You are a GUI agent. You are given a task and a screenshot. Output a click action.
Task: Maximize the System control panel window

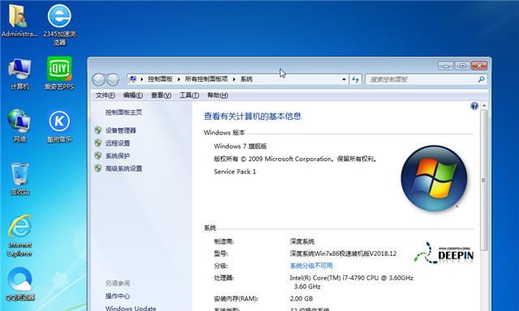(x=462, y=66)
